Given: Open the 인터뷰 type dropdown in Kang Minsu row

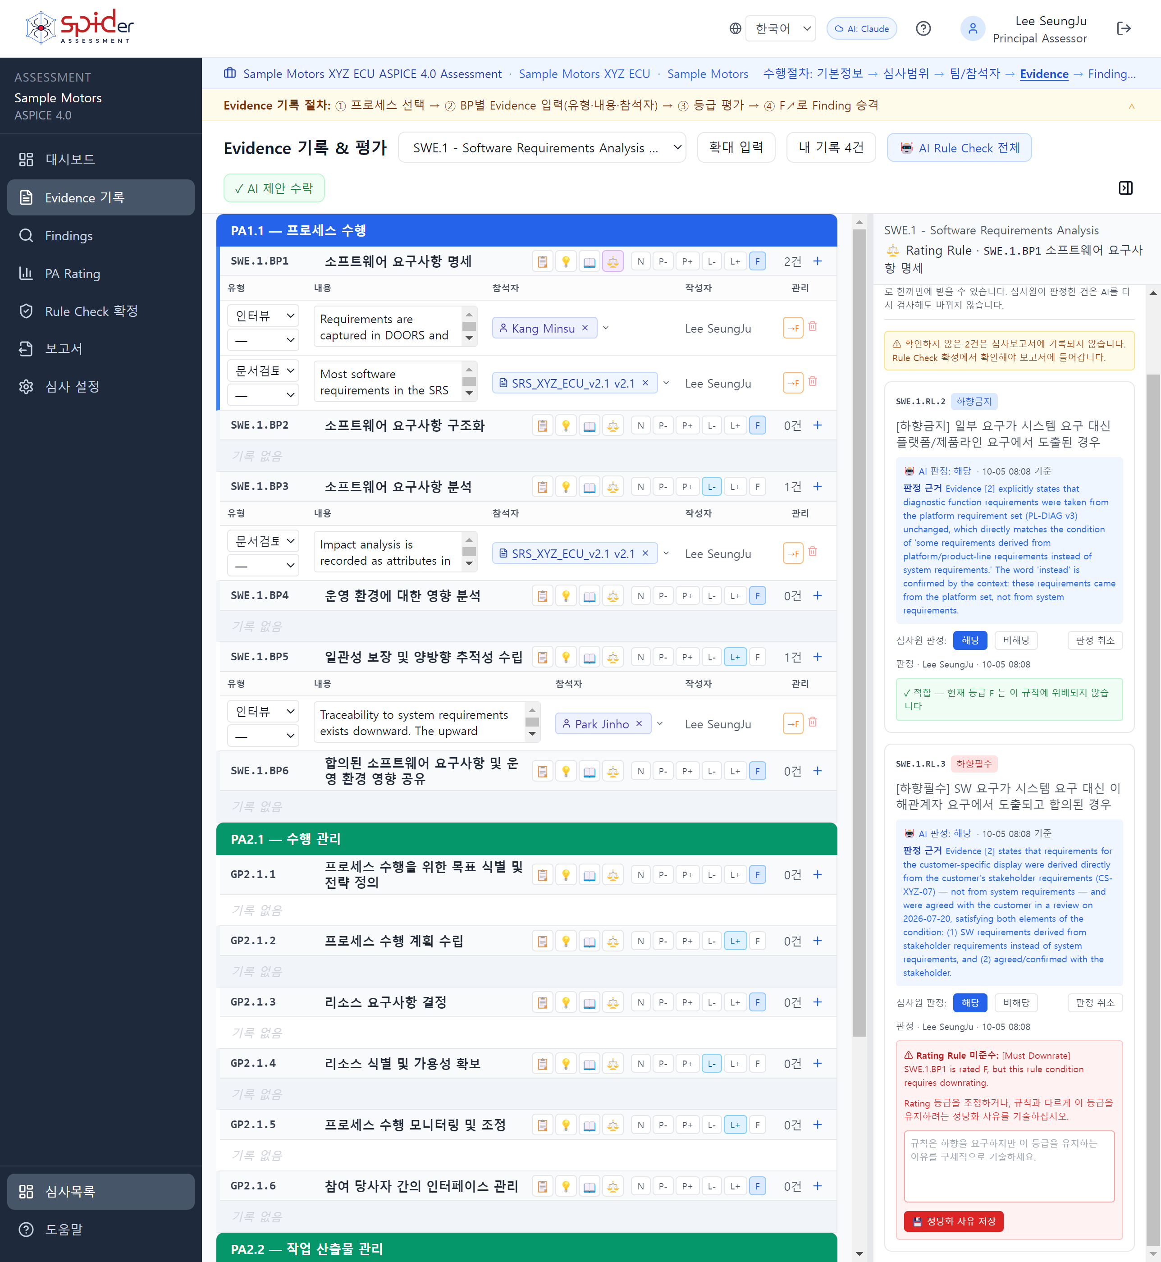Looking at the screenshot, I should pos(263,315).
